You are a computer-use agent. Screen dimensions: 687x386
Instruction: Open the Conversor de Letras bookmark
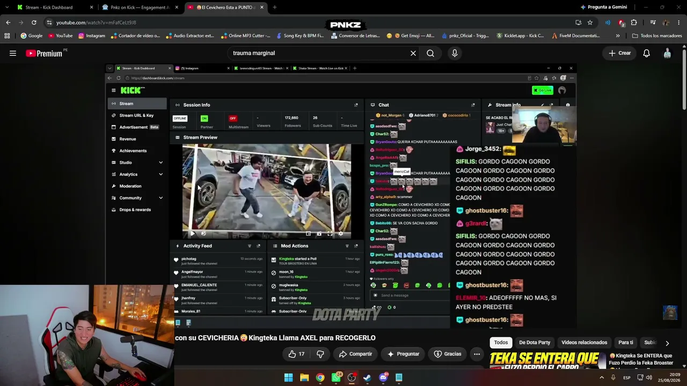(355, 36)
